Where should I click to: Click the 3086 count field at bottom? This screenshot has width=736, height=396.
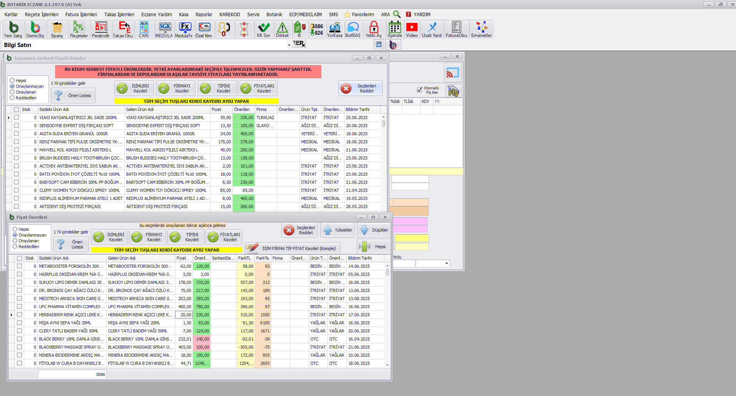[x=72, y=374]
